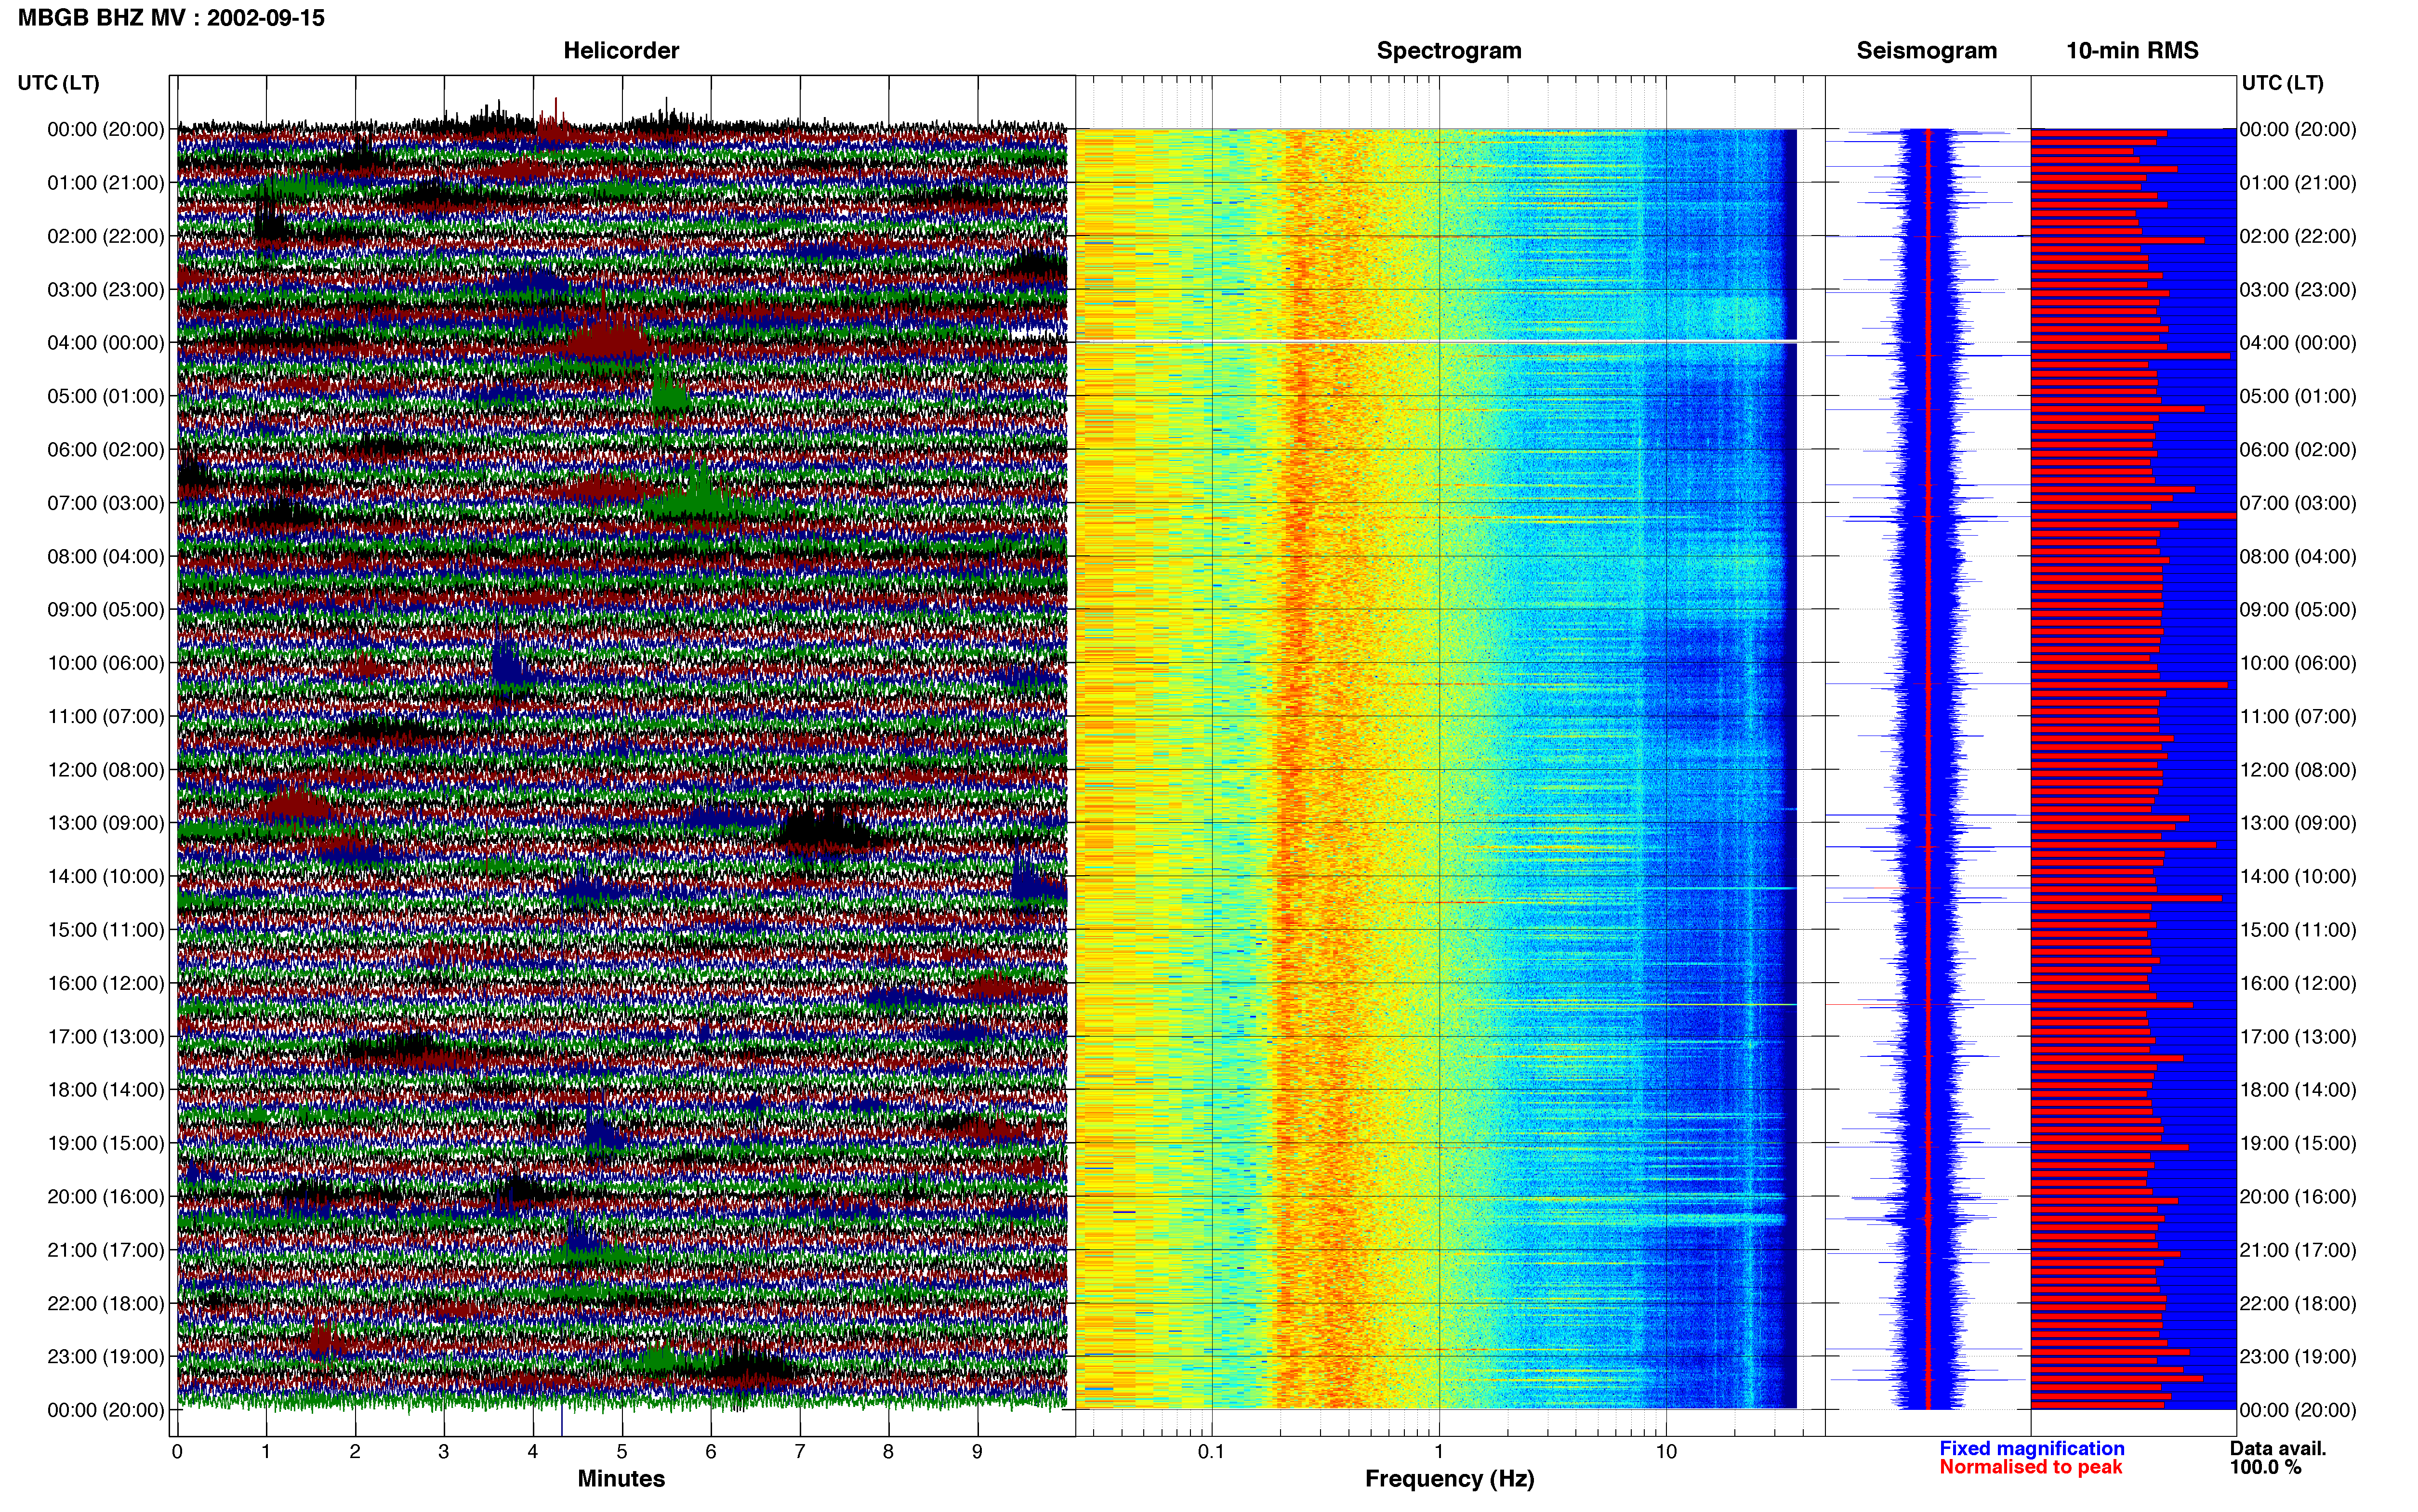The width and height of the screenshot is (2418, 1512).
Task: Click Helicorder-side time label 06:00 (02:00)
Action: (x=106, y=450)
